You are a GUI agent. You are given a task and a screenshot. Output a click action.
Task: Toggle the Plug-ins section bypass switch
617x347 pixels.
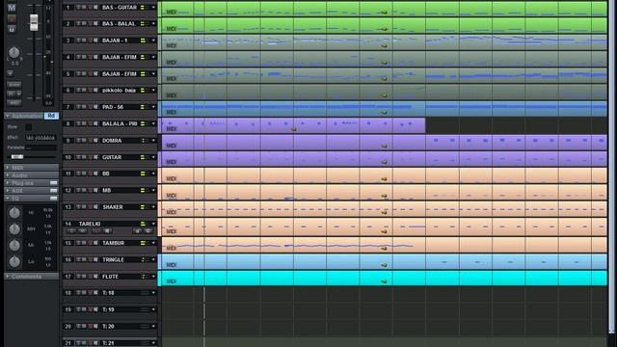(x=54, y=183)
